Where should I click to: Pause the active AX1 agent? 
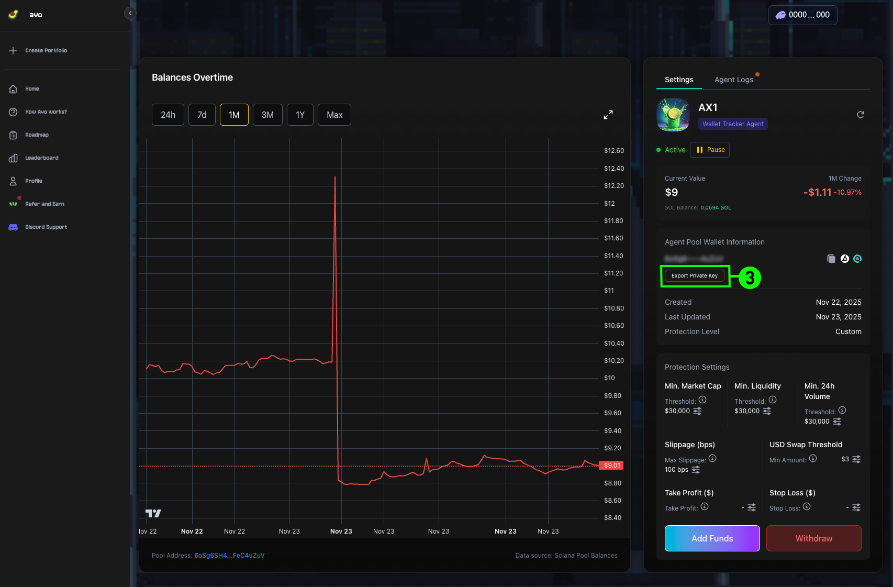[710, 150]
